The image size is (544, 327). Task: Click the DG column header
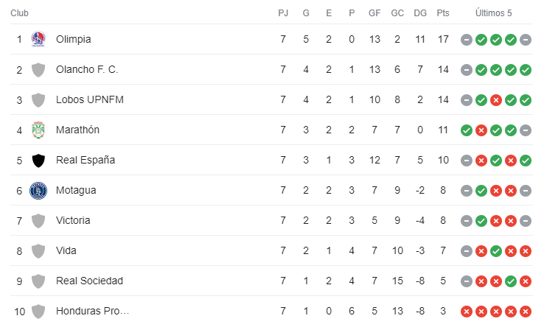tap(420, 13)
